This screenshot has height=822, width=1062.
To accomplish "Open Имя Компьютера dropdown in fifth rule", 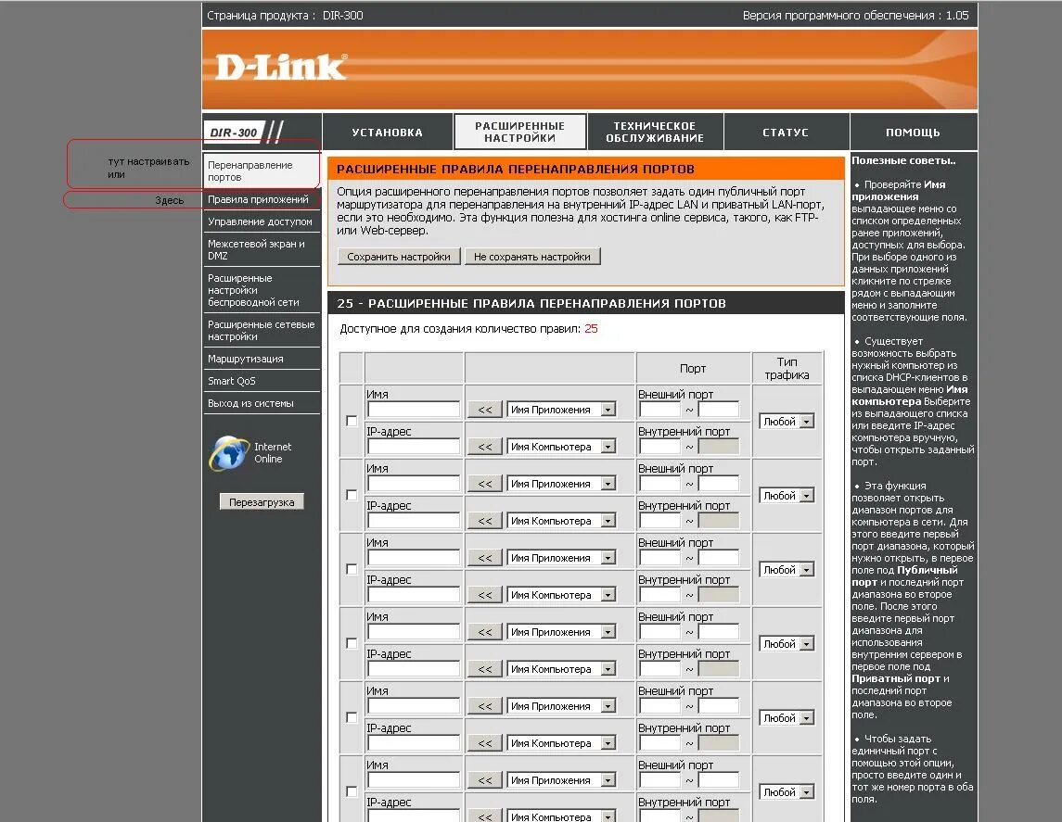I will point(561,743).
